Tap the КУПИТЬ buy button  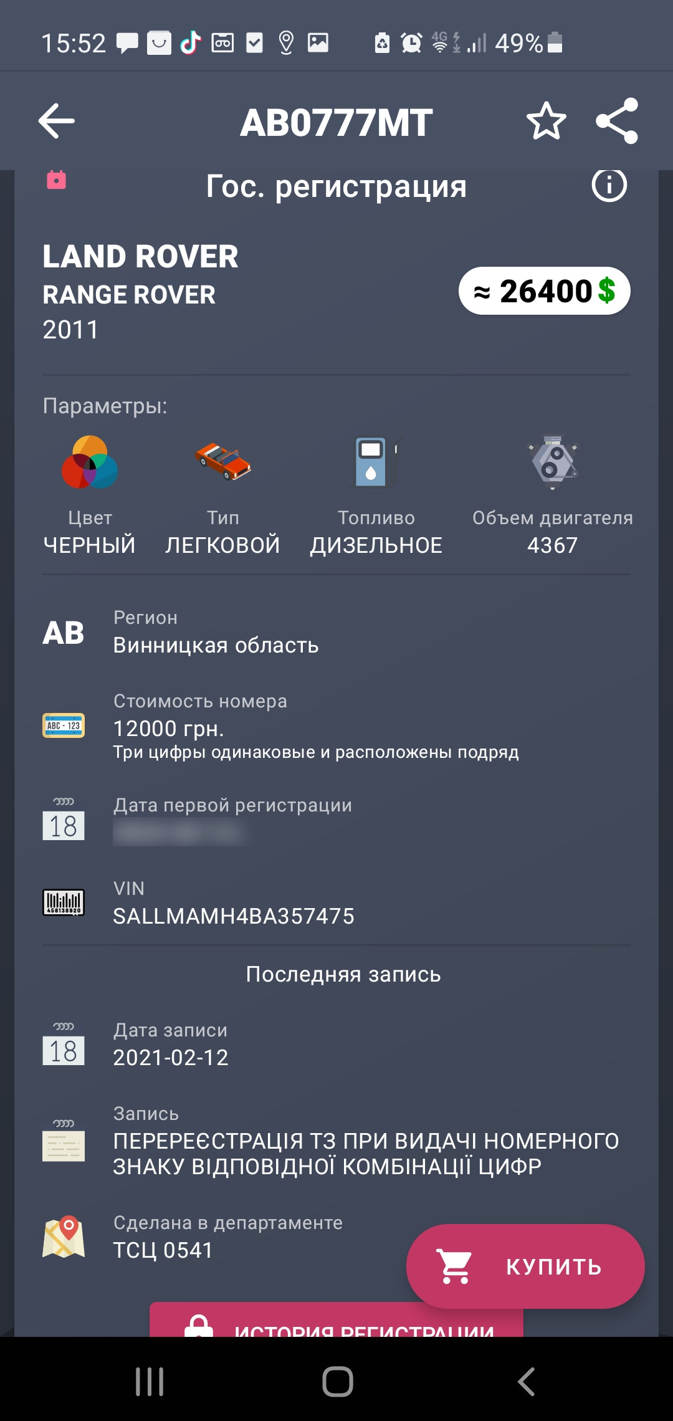tap(525, 1266)
